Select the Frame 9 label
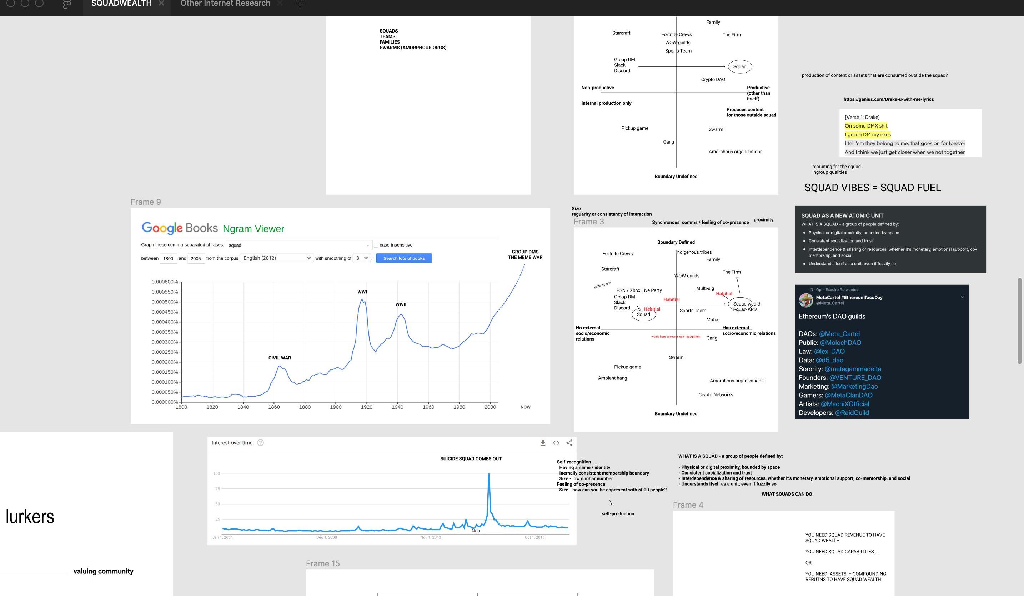 [145, 202]
